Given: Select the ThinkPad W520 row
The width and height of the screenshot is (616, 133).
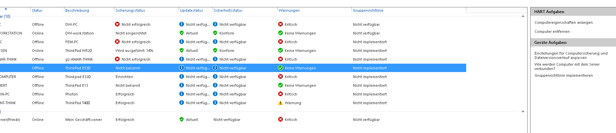Looking at the screenshot, I should 233,51.
